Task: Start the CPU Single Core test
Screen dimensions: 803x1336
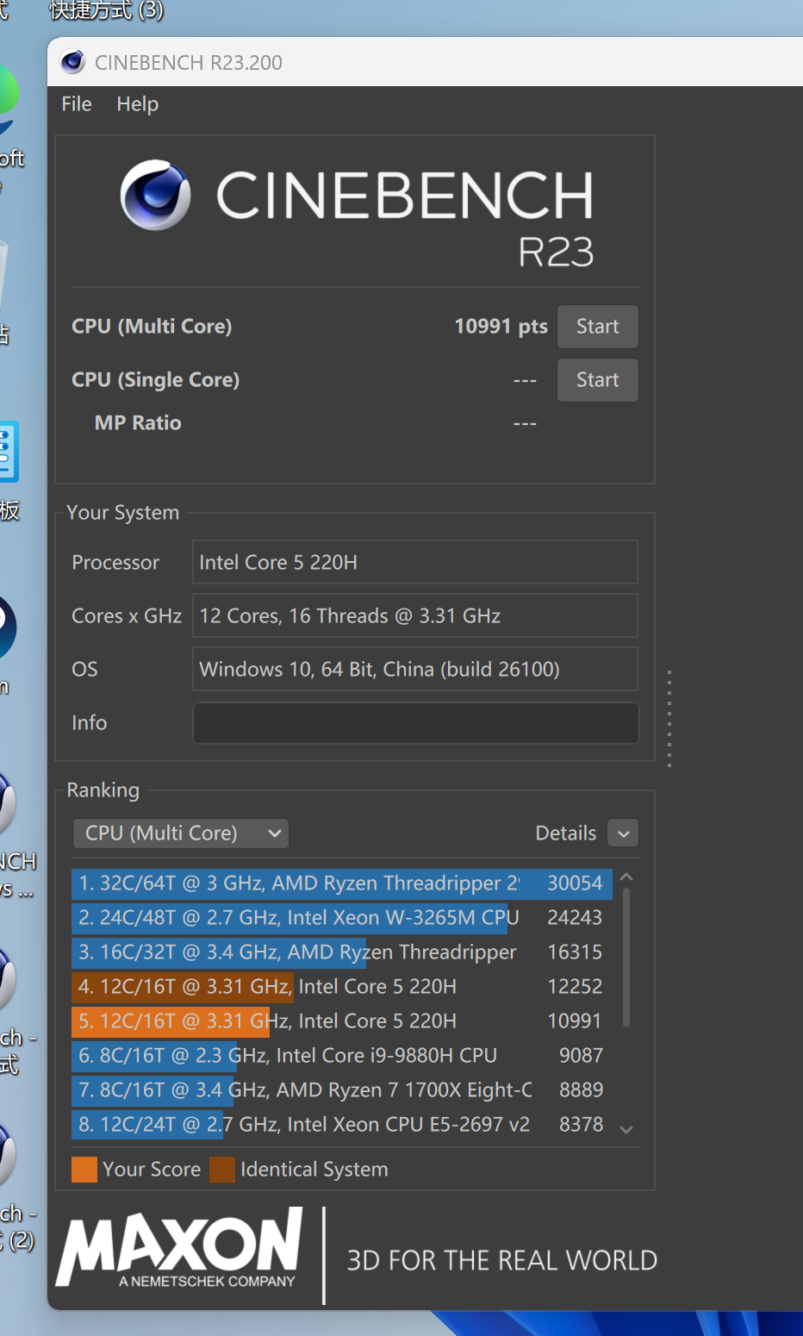Action: pyautogui.click(x=598, y=380)
